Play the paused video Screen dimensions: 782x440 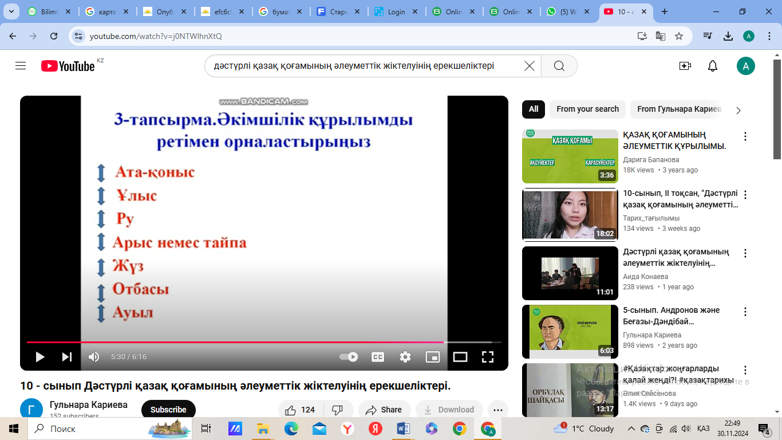[x=40, y=357]
